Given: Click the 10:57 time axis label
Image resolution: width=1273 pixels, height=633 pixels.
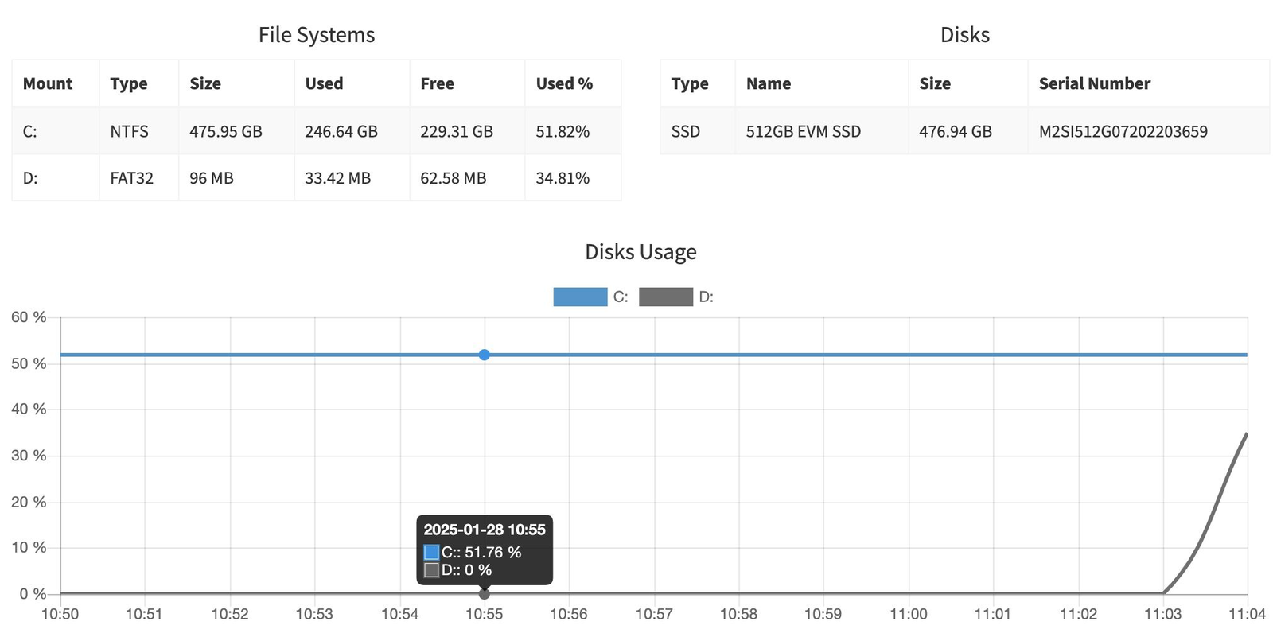Looking at the screenshot, I should (654, 614).
